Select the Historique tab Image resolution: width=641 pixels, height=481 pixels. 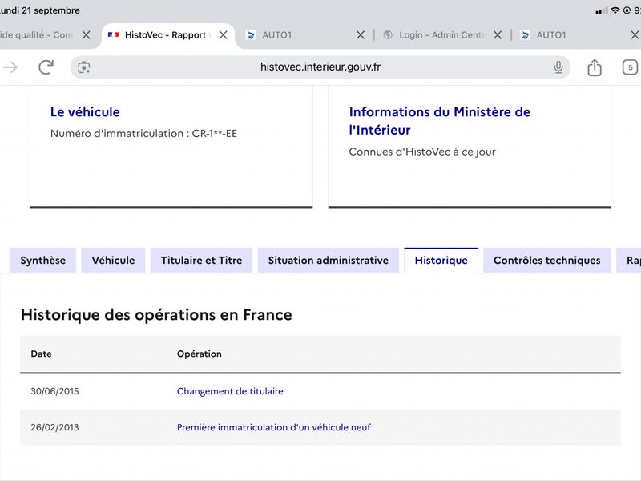(441, 260)
